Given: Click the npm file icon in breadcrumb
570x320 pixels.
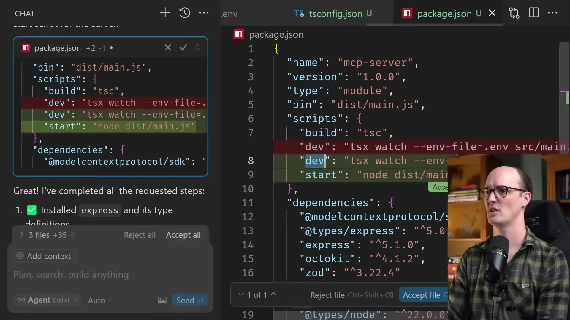Looking at the screenshot, I should click(x=238, y=34).
